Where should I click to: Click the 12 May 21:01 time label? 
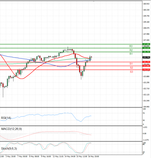coord(58,156)
